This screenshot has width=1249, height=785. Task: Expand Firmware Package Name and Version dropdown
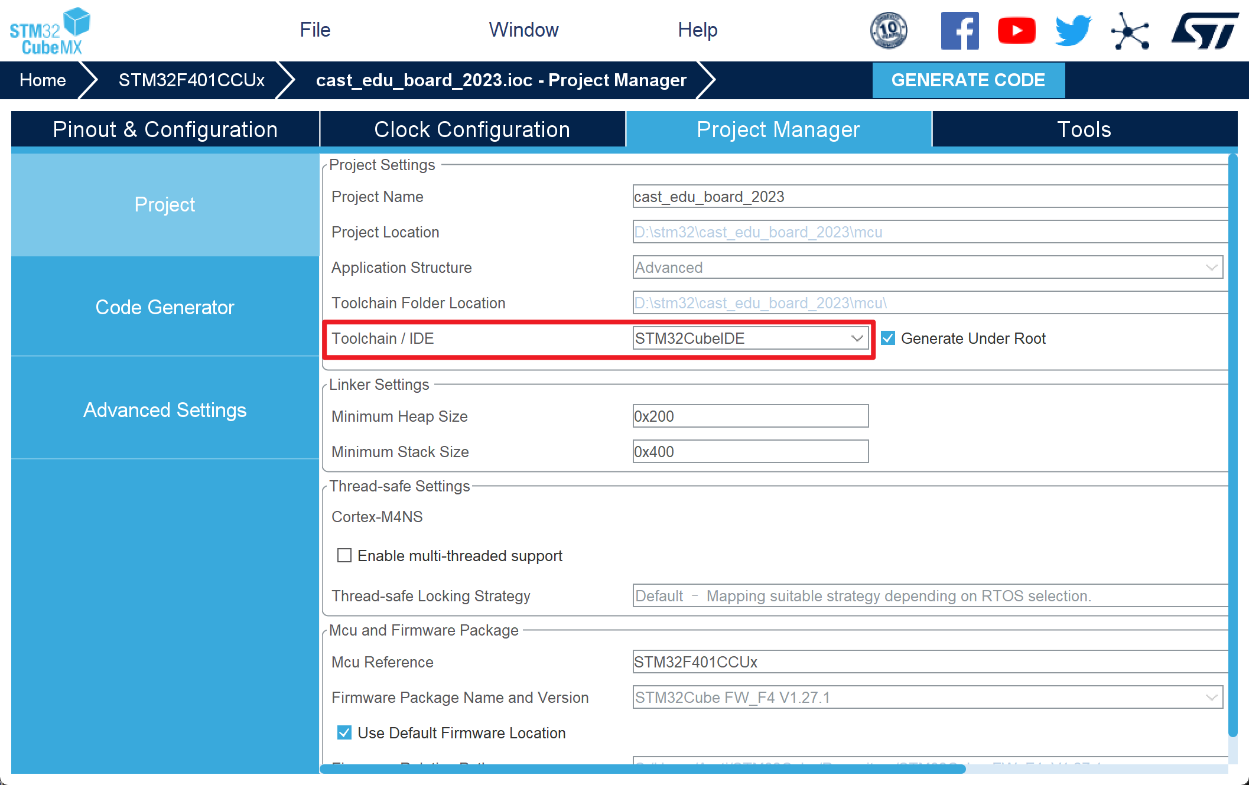[x=928, y=698]
